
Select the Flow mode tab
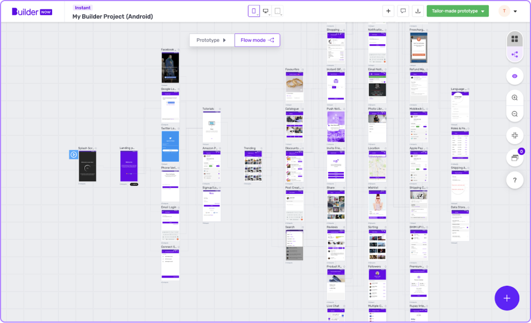point(257,40)
